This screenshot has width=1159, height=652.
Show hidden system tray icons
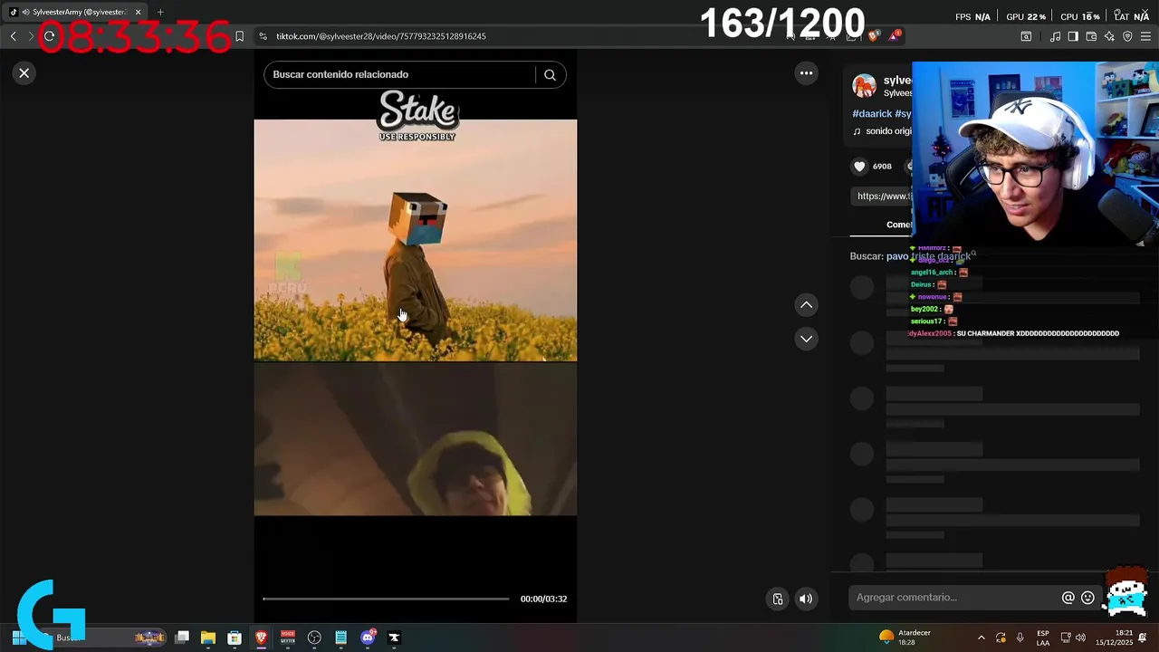[982, 638]
